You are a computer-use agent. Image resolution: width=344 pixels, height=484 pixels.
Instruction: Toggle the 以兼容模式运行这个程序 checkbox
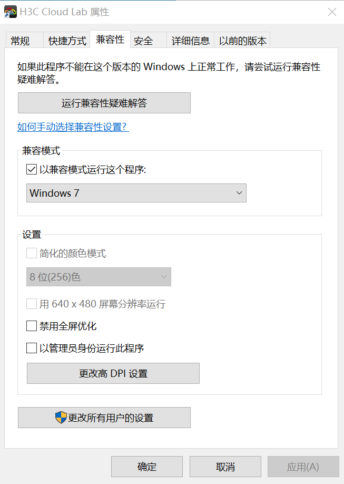pos(31,170)
